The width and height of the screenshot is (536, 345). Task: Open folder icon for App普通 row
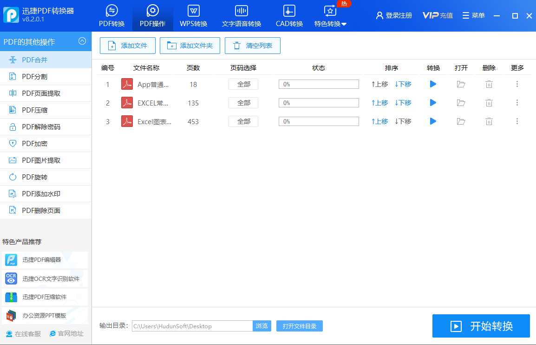click(x=461, y=84)
